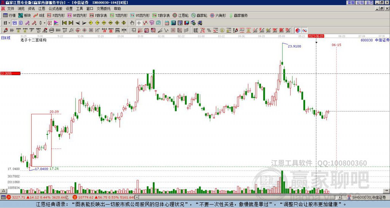390x208 pixels.
Task: Open the 工具 menu
Action: coord(80,9)
